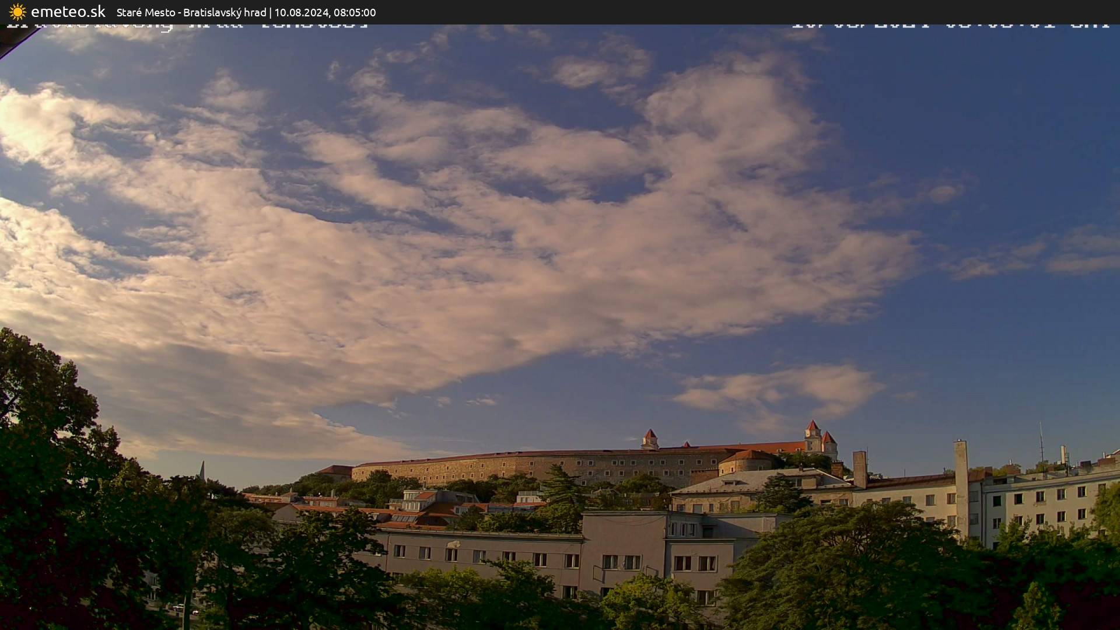1120x630 pixels.
Task: Click the emeteo.sk sun logo icon
Action: coord(17,12)
